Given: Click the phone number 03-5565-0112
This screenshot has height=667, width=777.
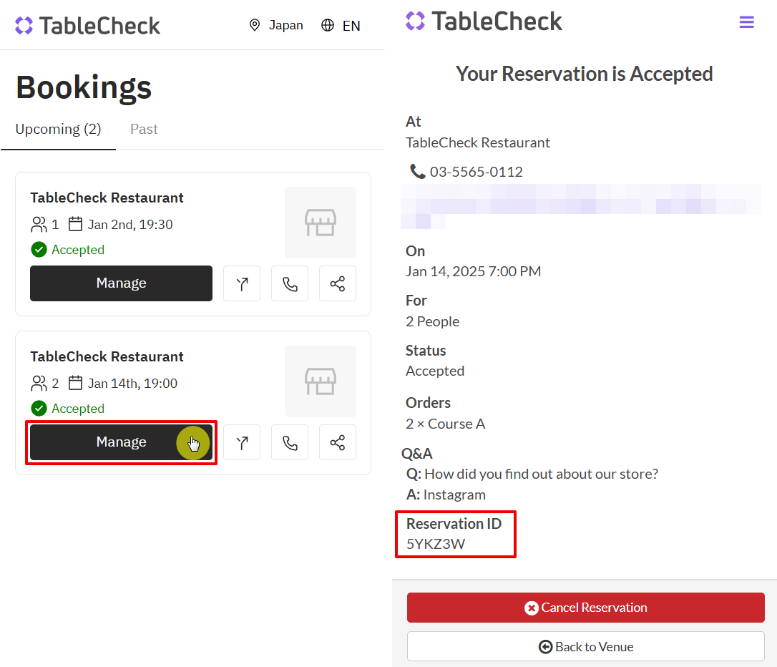Looking at the screenshot, I should [476, 172].
